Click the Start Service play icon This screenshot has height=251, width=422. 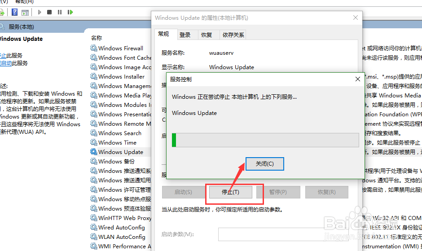pos(40,12)
